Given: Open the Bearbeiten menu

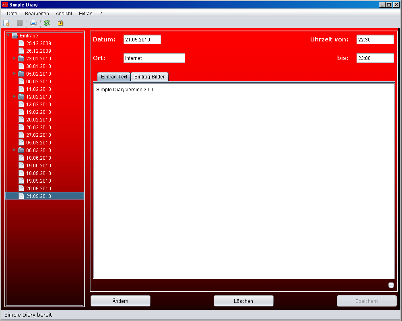Looking at the screenshot, I should (37, 14).
